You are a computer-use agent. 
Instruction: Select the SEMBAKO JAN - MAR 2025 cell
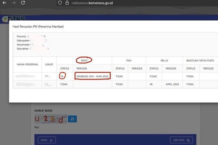click(x=92, y=76)
